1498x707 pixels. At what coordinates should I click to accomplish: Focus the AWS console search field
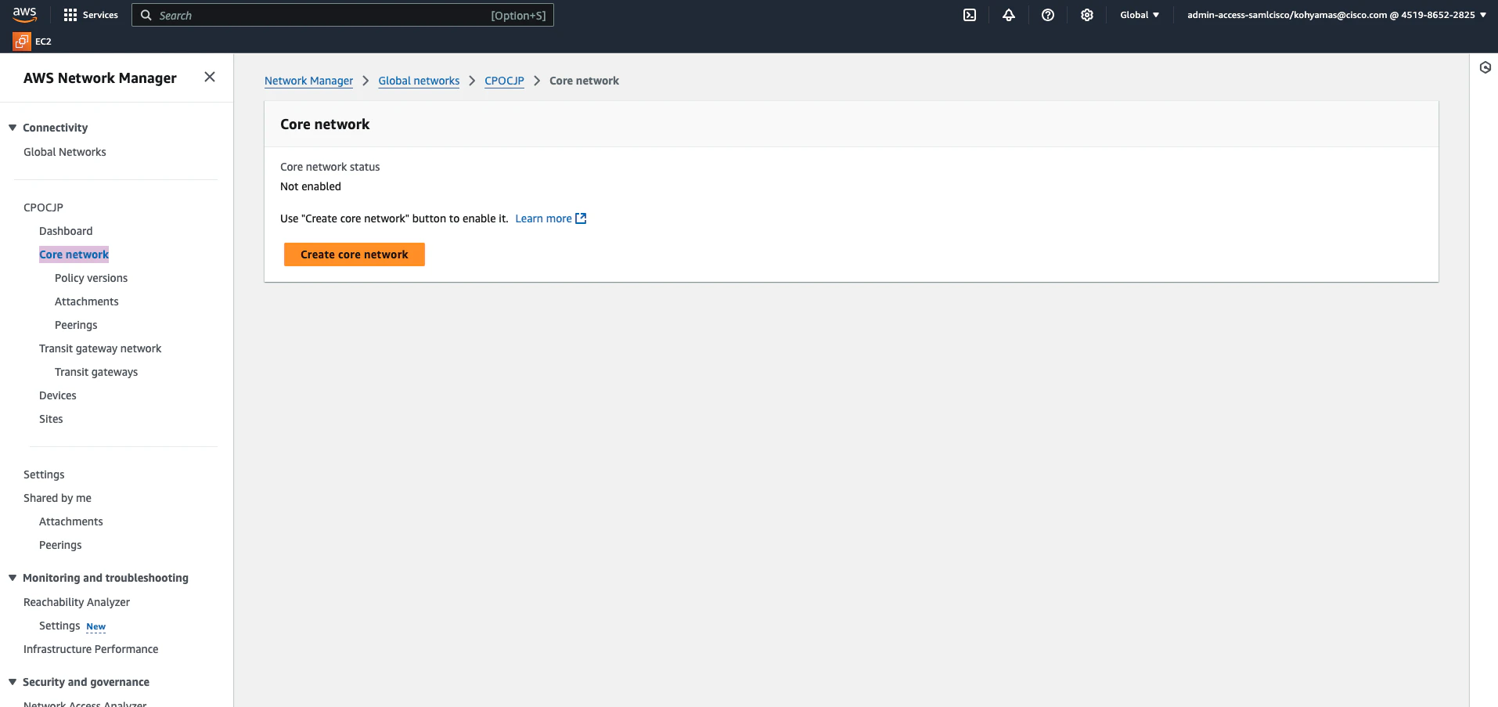tap(343, 15)
